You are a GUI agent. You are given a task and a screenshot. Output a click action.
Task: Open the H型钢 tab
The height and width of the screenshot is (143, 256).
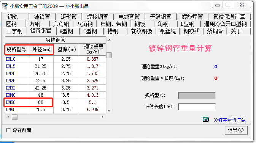(x=68, y=31)
